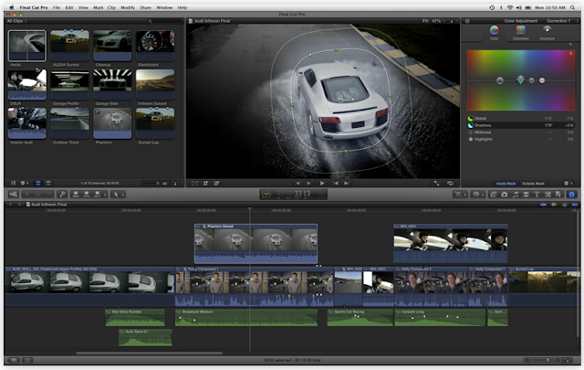The image size is (584, 370).
Task: Click the Transform tool in viewer
Action: (x=194, y=184)
